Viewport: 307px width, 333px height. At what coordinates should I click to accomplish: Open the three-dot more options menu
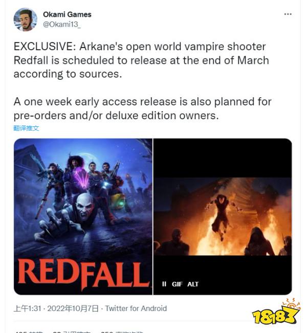point(288,14)
